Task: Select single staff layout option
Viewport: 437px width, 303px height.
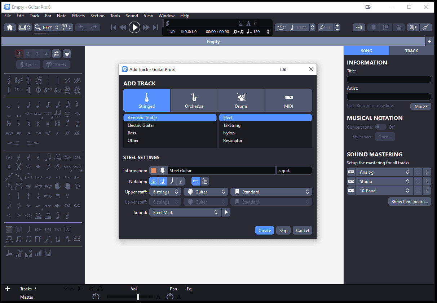Action: pyautogui.click(x=196, y=181)
